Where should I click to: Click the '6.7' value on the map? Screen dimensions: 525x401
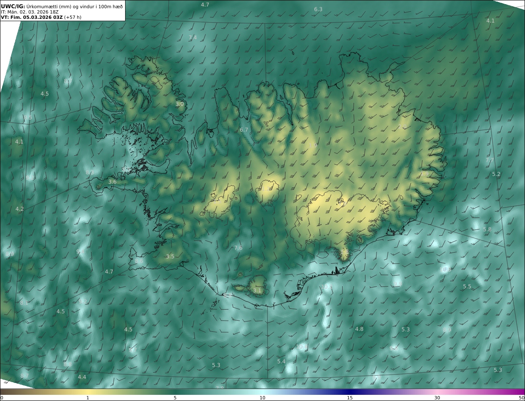[x=244, y=130]
